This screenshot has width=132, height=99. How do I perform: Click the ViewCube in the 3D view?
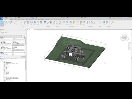coord(125,37)
